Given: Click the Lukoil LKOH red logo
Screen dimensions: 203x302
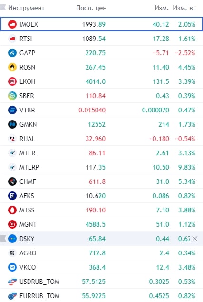Looking at the screenshot, I should (12, 81).
